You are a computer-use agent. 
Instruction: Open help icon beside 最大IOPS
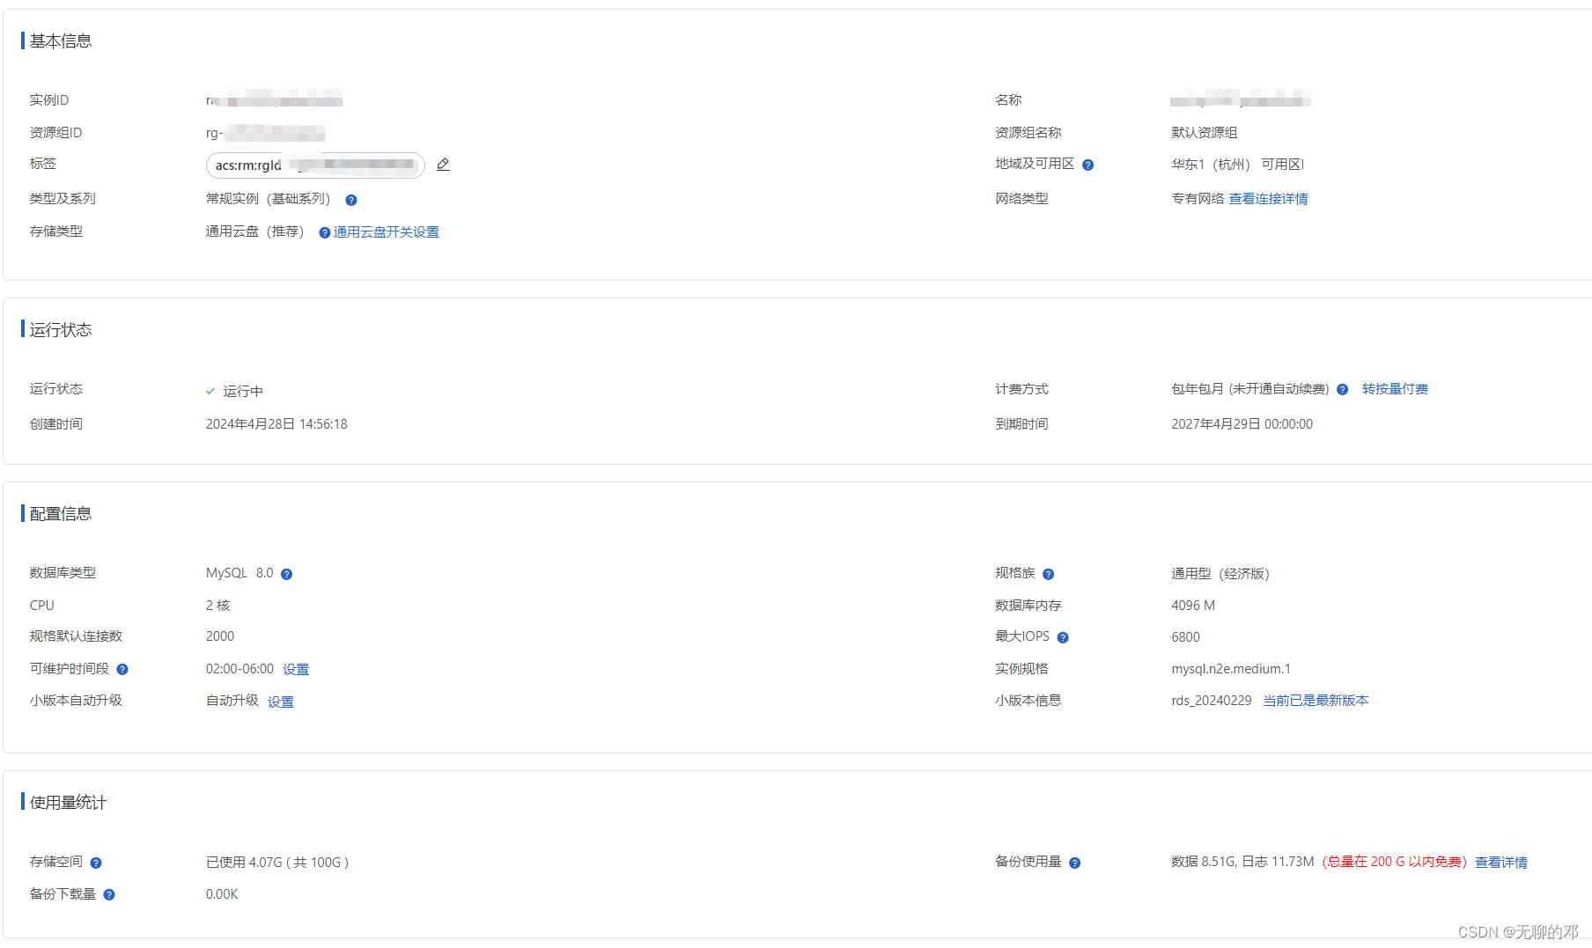(x=1063, y=637)
